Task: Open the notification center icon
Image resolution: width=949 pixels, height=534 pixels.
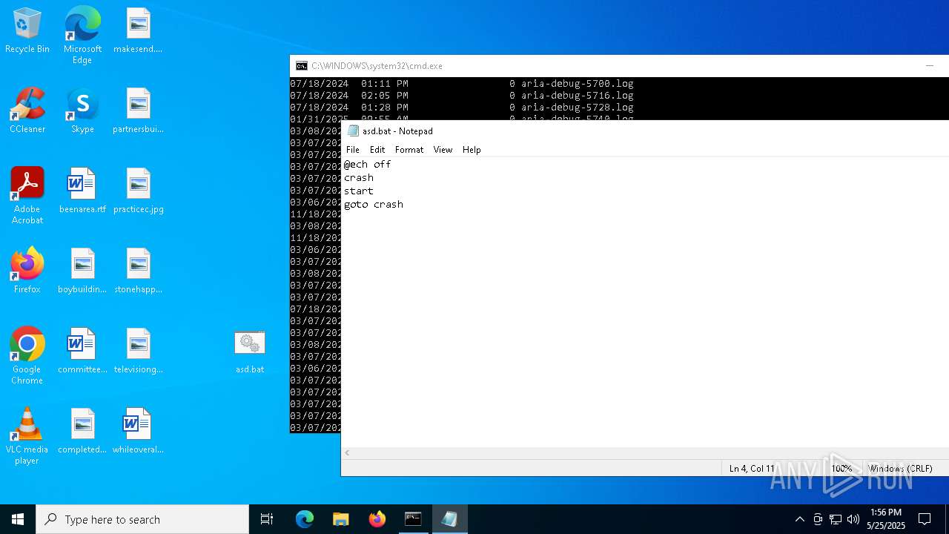Action: point(925,519)
